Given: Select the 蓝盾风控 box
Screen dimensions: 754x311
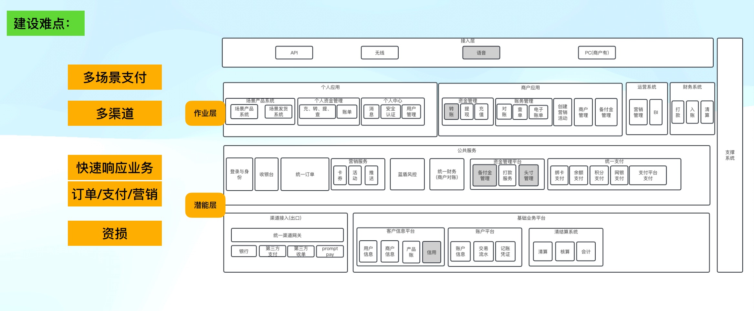Looking at the screenshot, I should (407, 174).
